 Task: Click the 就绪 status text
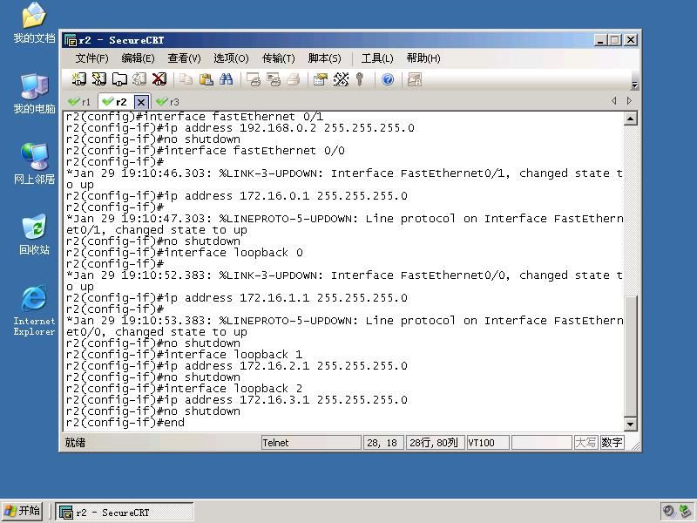click(75, 443)
